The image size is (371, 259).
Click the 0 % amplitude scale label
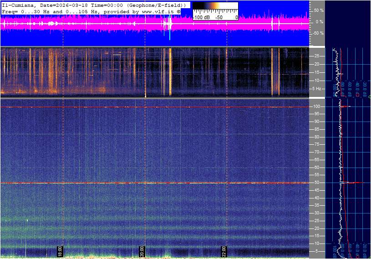click(319, 22)
